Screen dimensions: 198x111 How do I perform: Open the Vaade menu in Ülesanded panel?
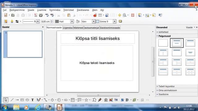coord(190,27)
